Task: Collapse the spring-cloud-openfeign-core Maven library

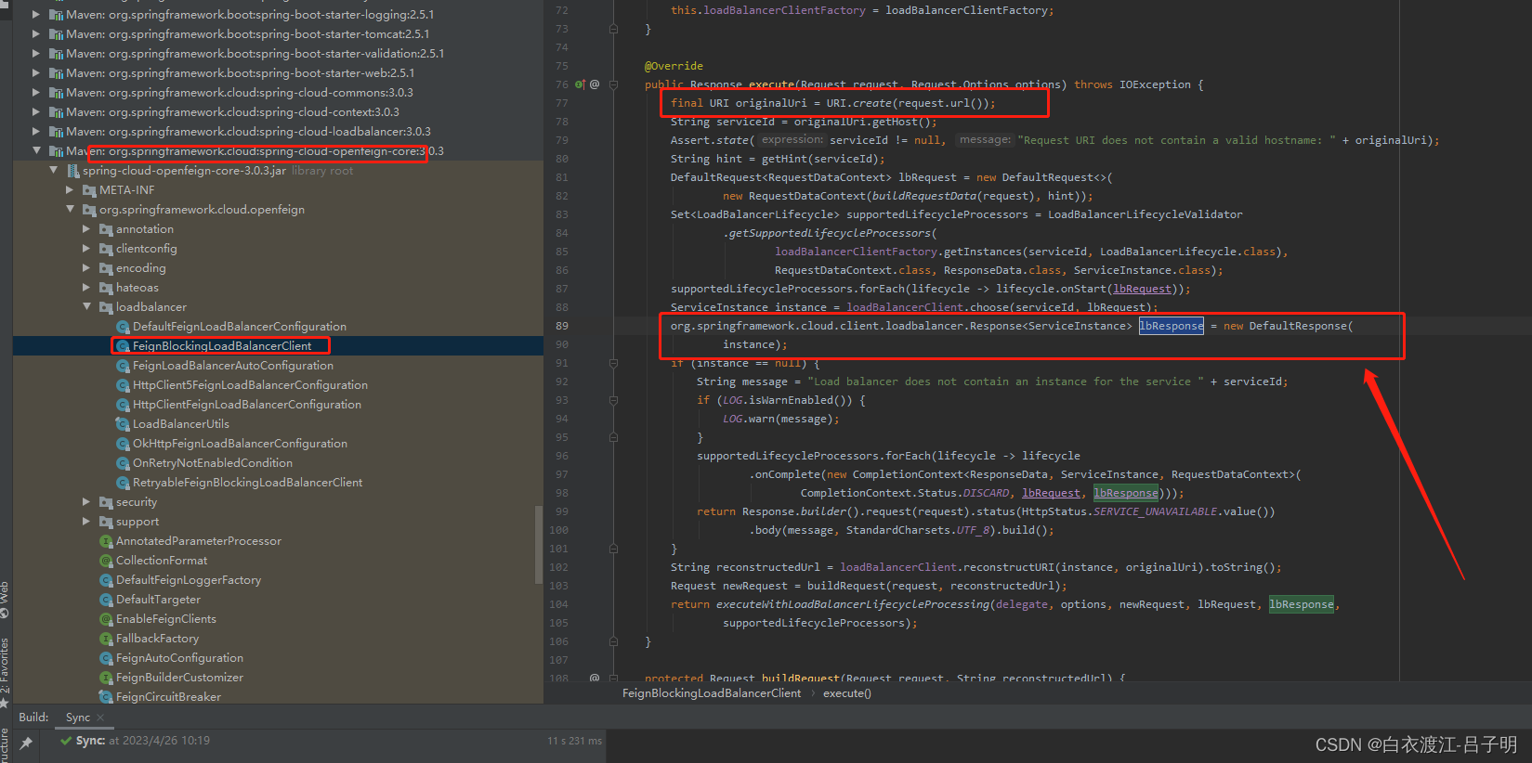Action: (36, 151)
